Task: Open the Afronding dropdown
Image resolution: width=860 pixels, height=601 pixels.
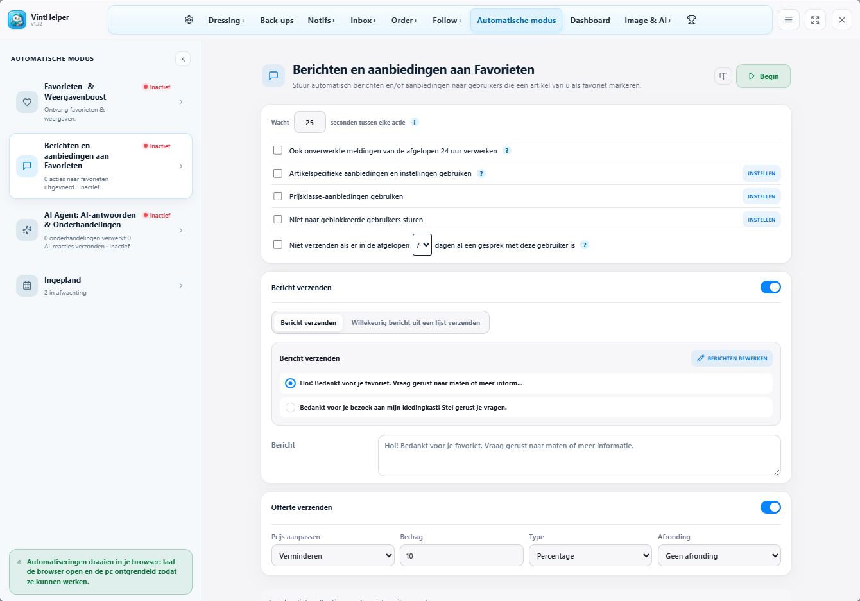Action: tap(719, 555)
